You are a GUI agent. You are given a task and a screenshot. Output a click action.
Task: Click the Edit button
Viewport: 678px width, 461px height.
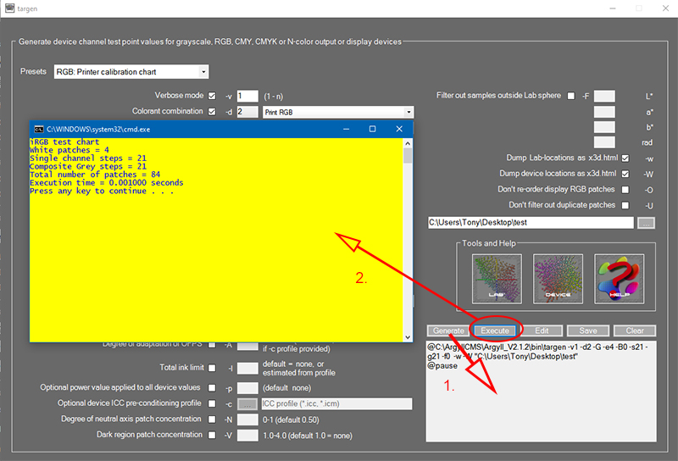coord(542,330)
